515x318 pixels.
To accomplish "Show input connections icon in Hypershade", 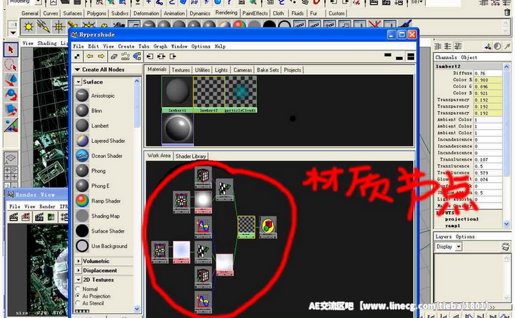I will (x=150, y=56).
